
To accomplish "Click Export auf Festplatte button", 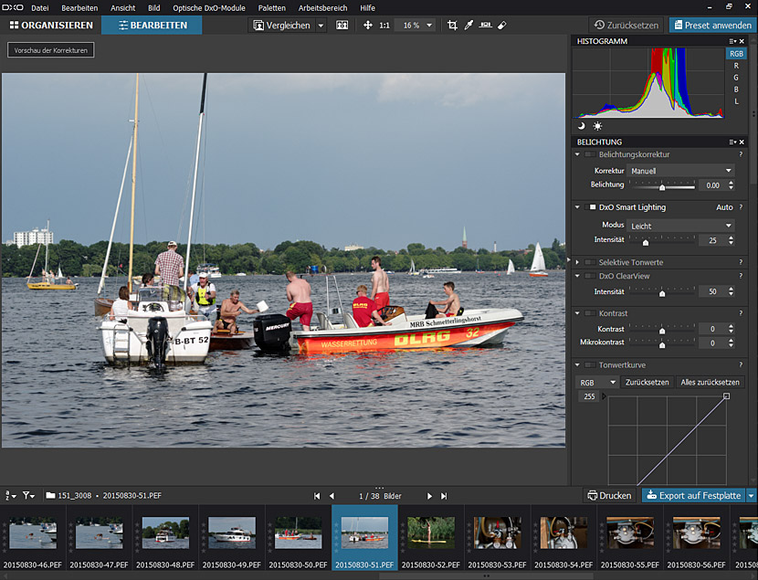I will pyautogui.click(x=693, y=496).
